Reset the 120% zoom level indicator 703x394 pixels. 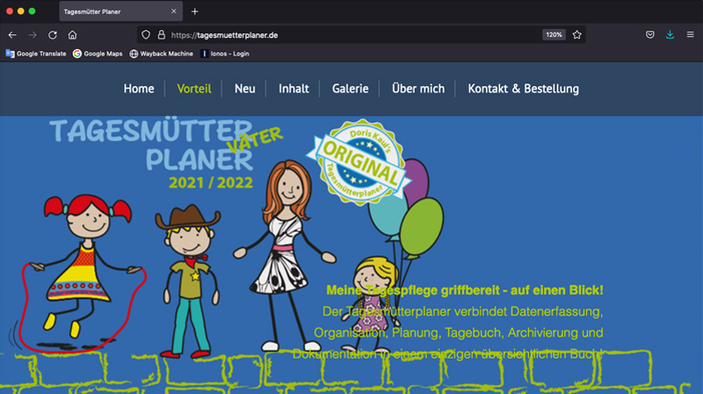pos(554,35)
